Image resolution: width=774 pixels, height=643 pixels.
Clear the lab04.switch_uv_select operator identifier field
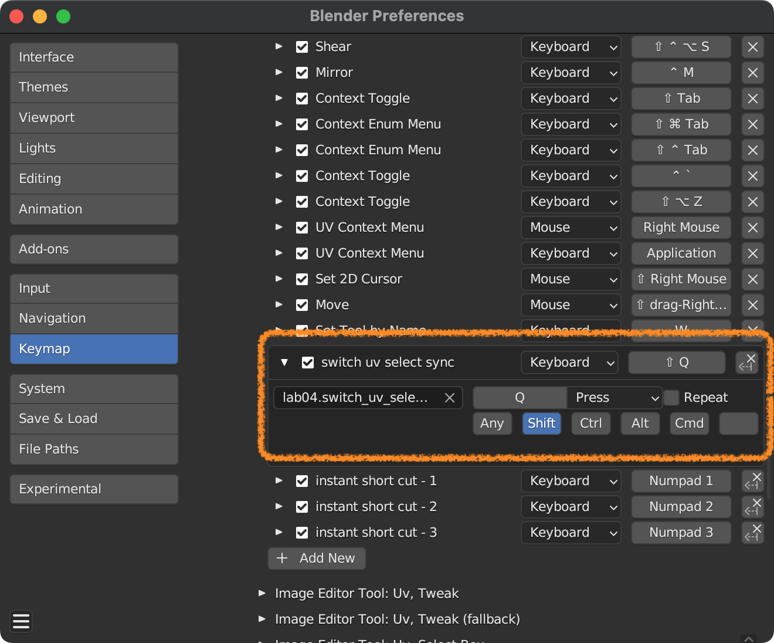pyautogui.click(x=450, y=398)
